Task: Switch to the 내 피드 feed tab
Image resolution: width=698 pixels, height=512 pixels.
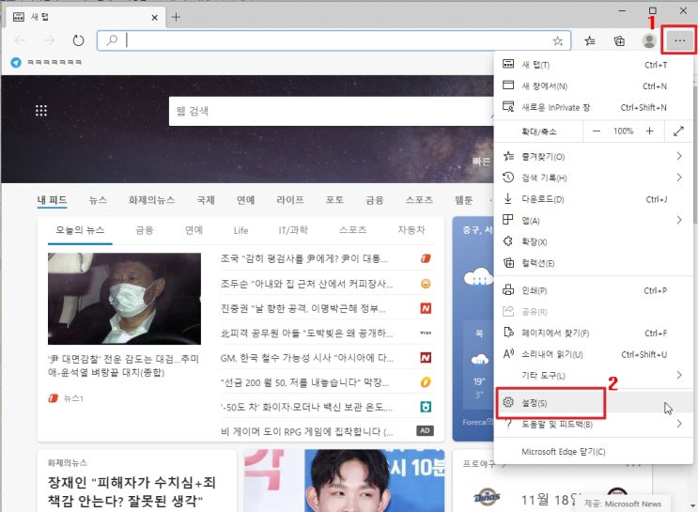Action: coord(52,200)
